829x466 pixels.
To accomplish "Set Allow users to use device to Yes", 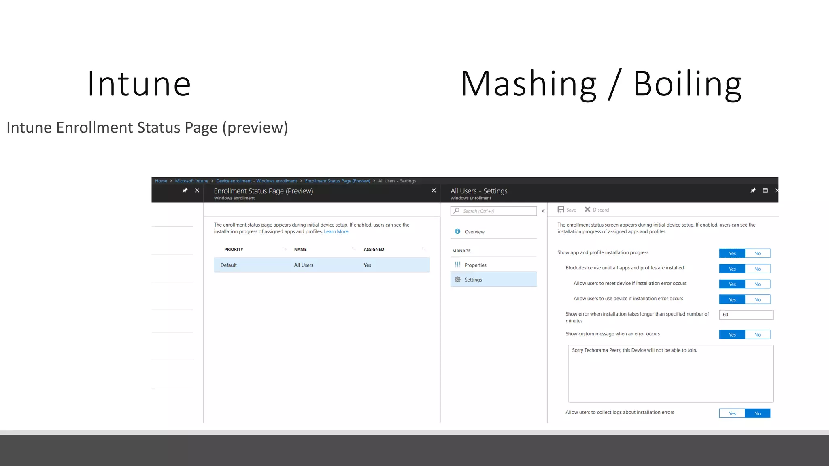I will tap(732, 299).
